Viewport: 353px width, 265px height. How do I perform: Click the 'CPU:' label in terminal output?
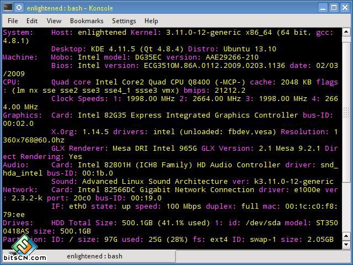12,82
